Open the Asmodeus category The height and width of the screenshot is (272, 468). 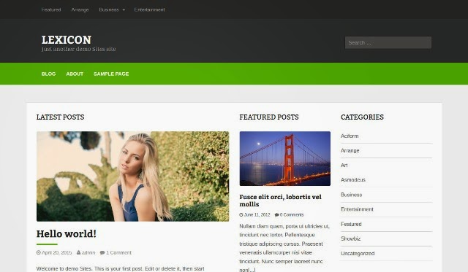353,179
